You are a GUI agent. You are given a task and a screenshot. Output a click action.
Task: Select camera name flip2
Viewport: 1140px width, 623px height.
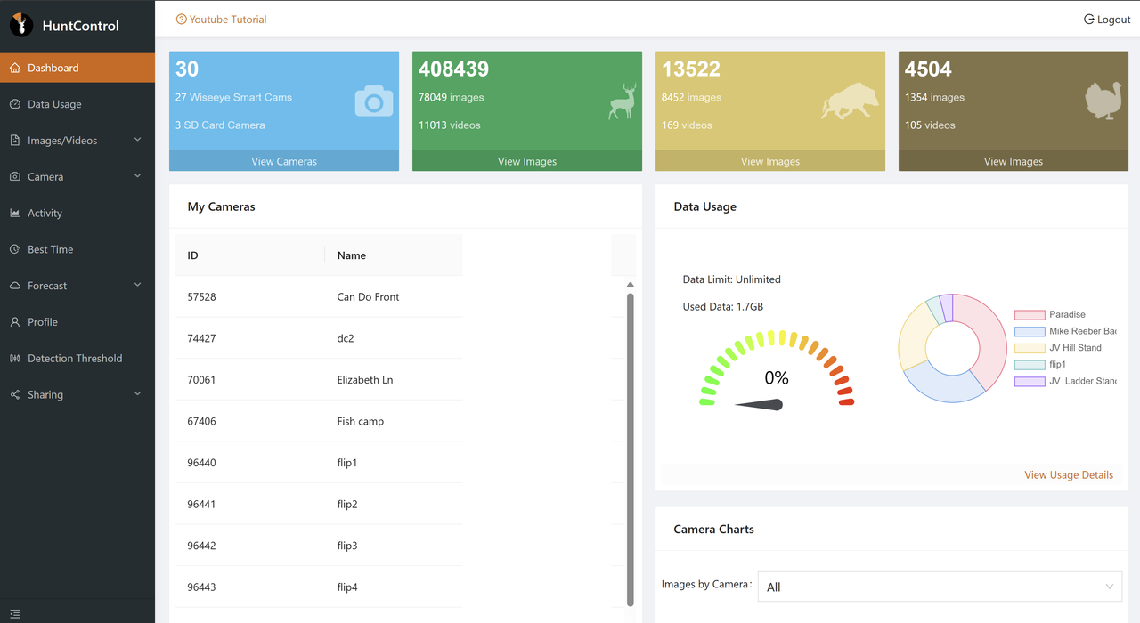[x=347, y=505]
